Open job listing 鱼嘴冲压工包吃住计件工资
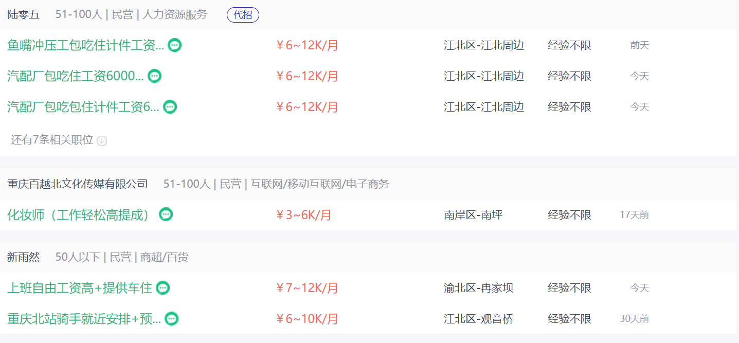 click(x=86, y=45)
